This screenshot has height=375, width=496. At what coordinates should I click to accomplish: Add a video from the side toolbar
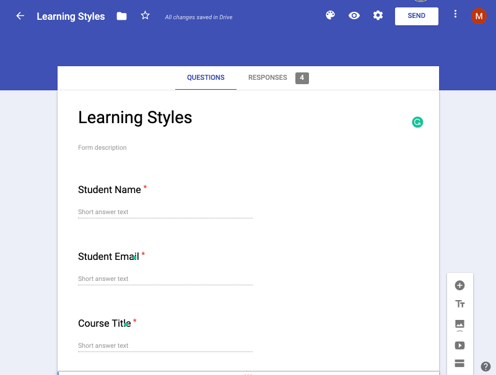(x=459, y=345)
